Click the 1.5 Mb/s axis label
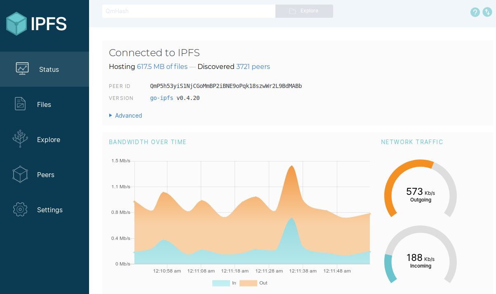This screenshot has height=294, width=496. pos(121,161)
